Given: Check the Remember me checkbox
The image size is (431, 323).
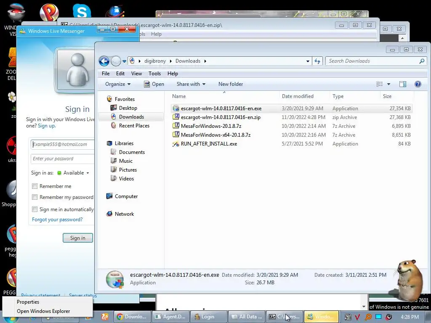Looking at the screenshot, I should (x=35, y=186).
